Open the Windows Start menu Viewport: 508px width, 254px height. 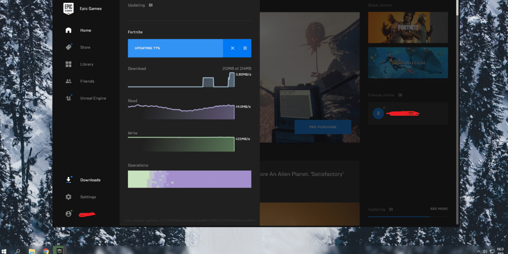[x=5, y=251]
